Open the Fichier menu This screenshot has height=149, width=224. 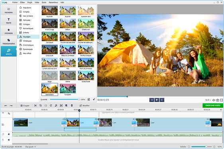pyautogui.click(x=15, y=2)
